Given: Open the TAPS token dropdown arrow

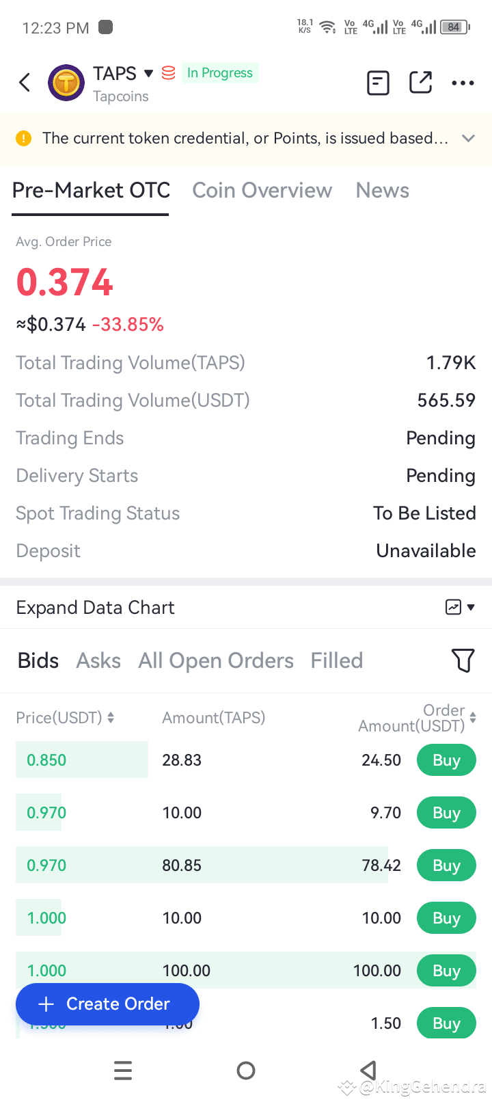Looking at the screenshot, I should tap(148, 73).
